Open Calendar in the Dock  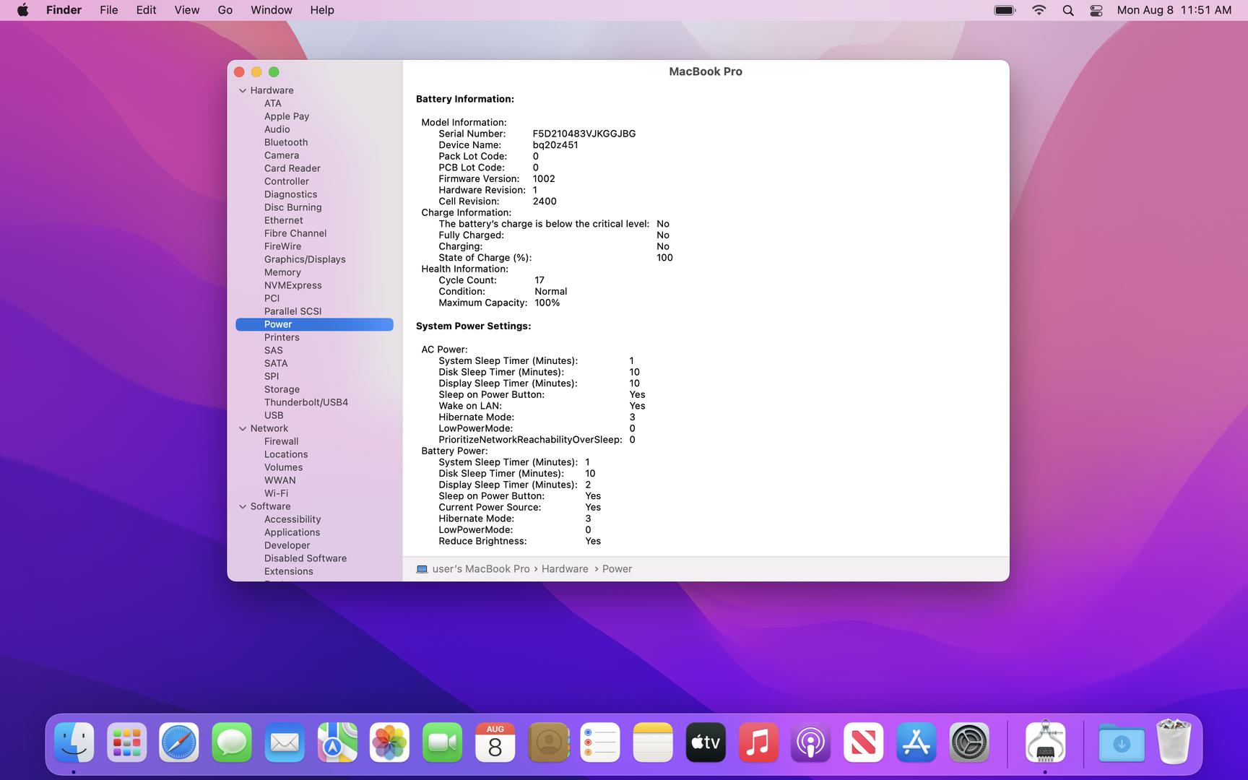point(495,742)
